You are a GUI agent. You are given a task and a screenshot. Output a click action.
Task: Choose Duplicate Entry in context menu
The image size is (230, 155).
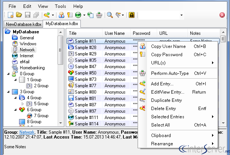point(178,100)
